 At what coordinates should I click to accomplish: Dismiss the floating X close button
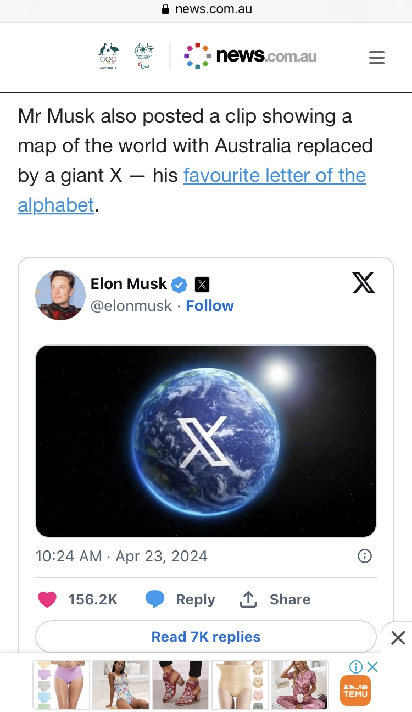click(x=398, y=638)
